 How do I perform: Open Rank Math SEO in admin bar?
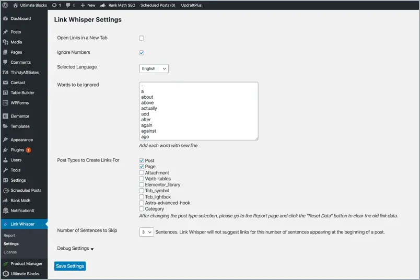click(118, 5)
